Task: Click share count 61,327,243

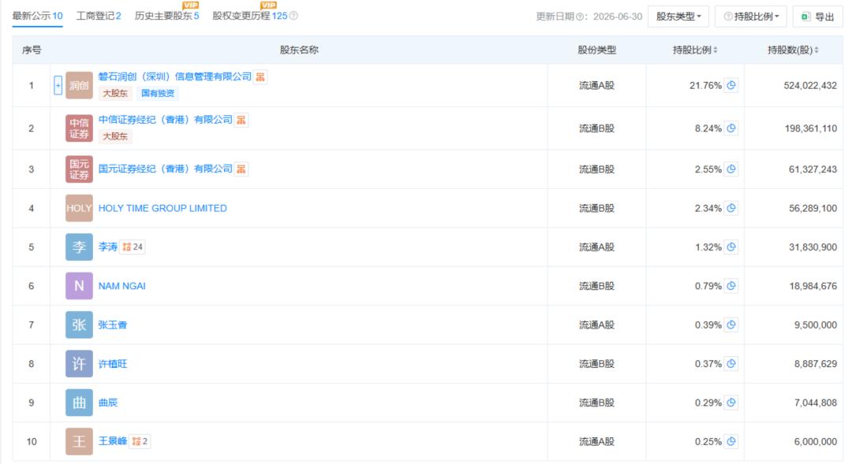Action: click(813, 169)
